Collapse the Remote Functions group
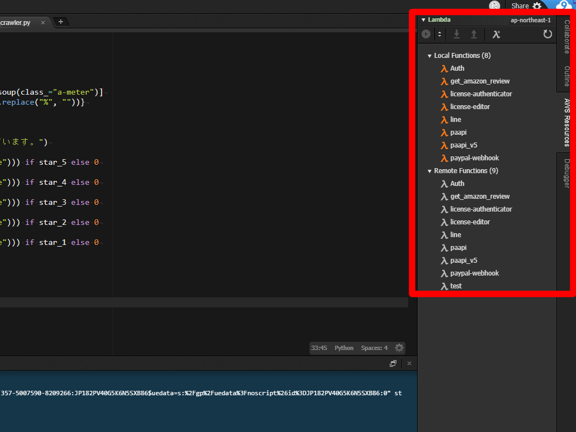 coord(429,171)
